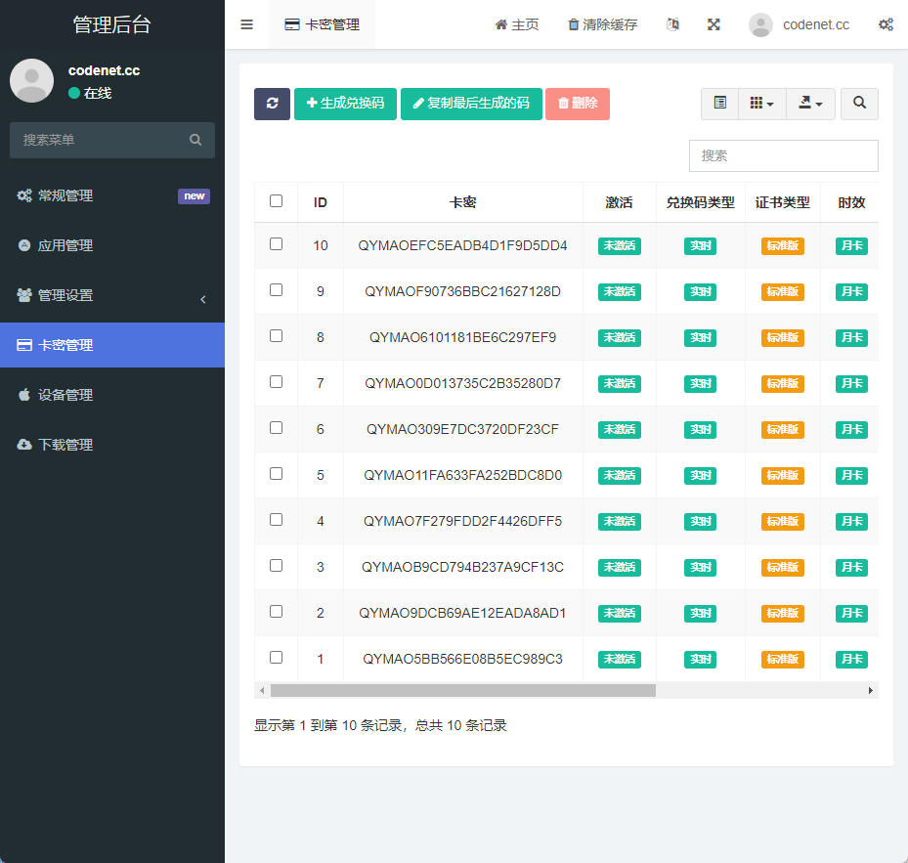Screen dimensions: 908x863
Task: Expand the 管理设置 submenu arrow
Action: point(203,299)
